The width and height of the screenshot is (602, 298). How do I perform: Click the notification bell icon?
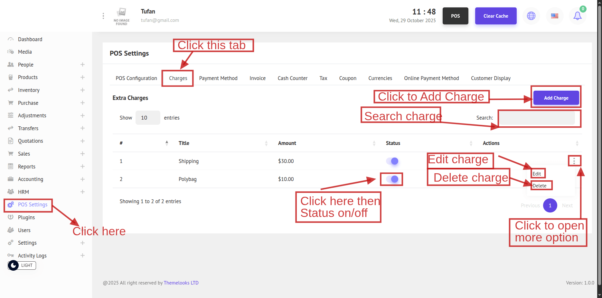[x=577, y=16]
